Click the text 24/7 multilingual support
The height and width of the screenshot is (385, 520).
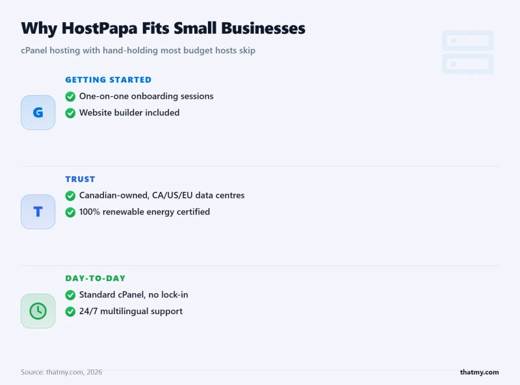pos(131,312)
